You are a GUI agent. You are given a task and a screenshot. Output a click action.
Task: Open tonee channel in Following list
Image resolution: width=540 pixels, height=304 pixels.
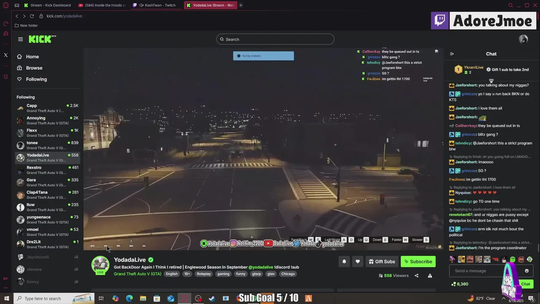pyautogui.click(x=47, y=145)
